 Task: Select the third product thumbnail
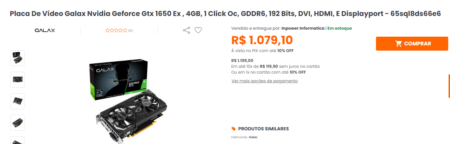17,101
